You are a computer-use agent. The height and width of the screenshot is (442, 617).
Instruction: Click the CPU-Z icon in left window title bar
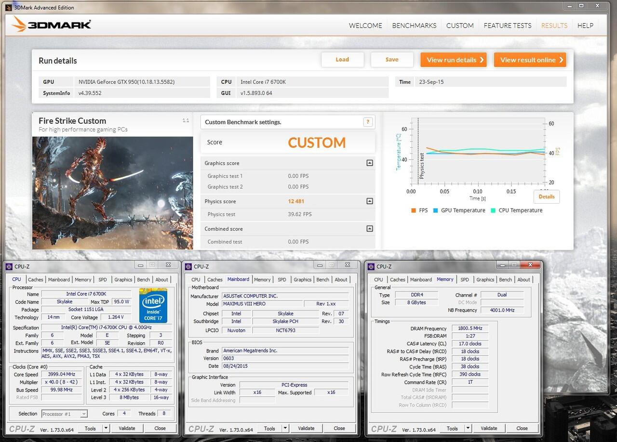pyautogui.click(x=9, y=266)
